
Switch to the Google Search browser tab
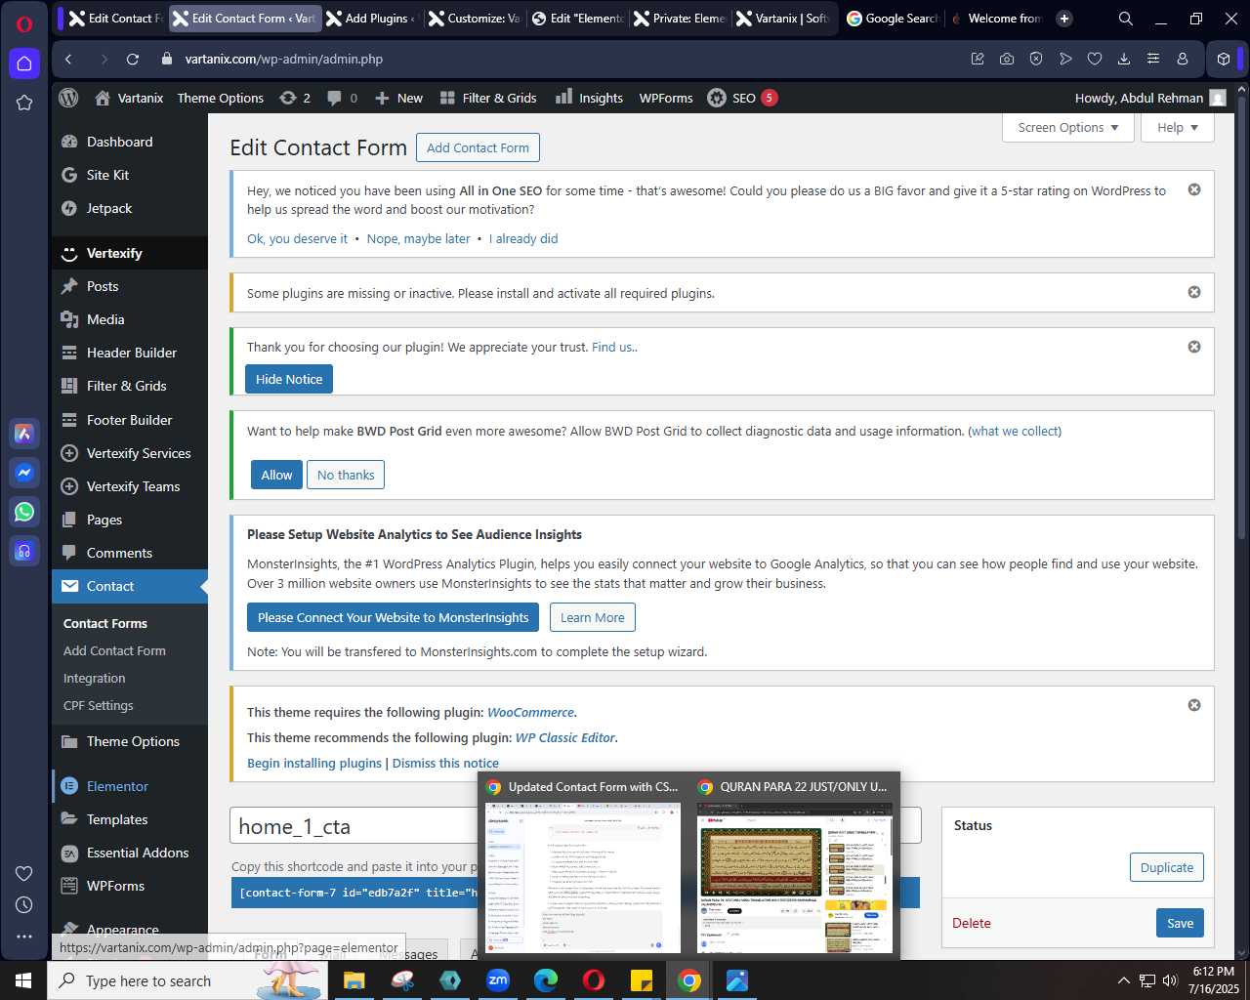point(893,19)
